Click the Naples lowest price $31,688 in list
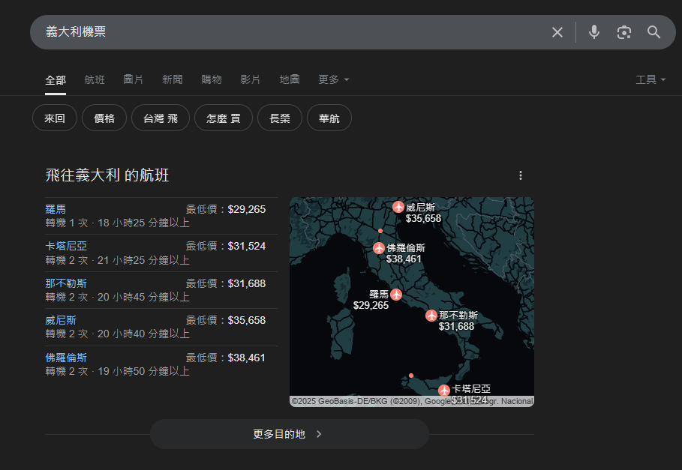 coord(247,283)
